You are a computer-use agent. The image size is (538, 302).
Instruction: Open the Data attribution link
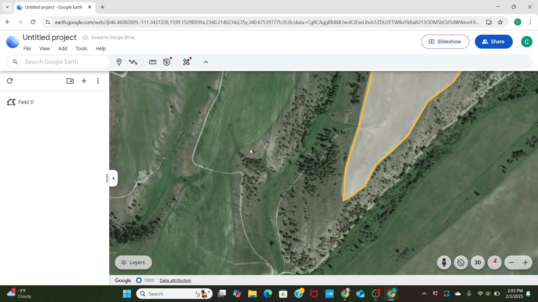[175, 280]
